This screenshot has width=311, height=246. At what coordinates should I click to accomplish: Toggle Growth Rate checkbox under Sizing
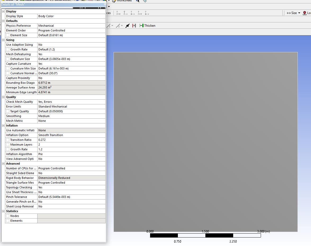pyautogui.click(x=8, y=49)
